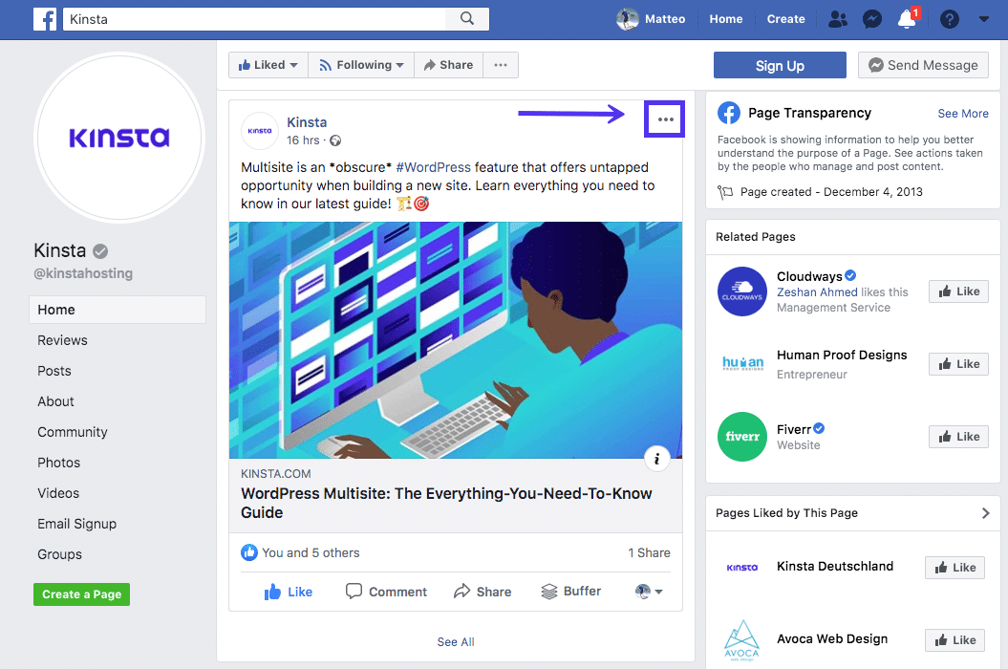This screenshot has height=669, width=1008.
Task: Like the Cloudways page
Action: 958,291
